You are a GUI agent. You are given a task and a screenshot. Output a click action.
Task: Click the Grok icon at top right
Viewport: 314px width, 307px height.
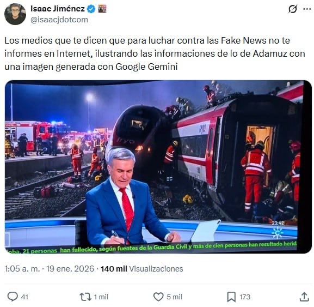point(293,9)
